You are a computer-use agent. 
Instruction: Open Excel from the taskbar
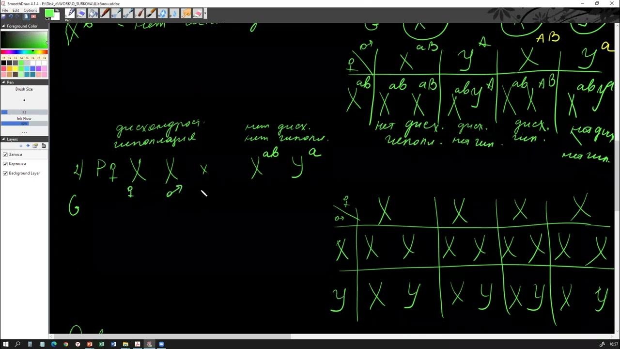[102, 344]
